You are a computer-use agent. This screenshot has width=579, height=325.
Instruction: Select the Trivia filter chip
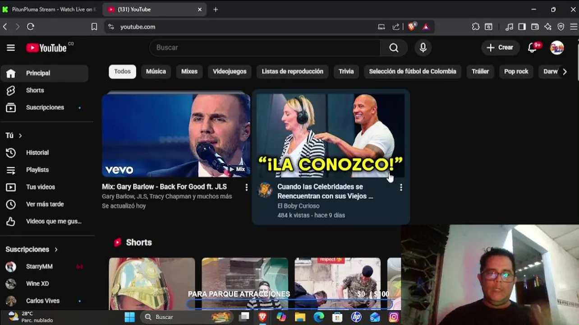click(x=346, y=71)
